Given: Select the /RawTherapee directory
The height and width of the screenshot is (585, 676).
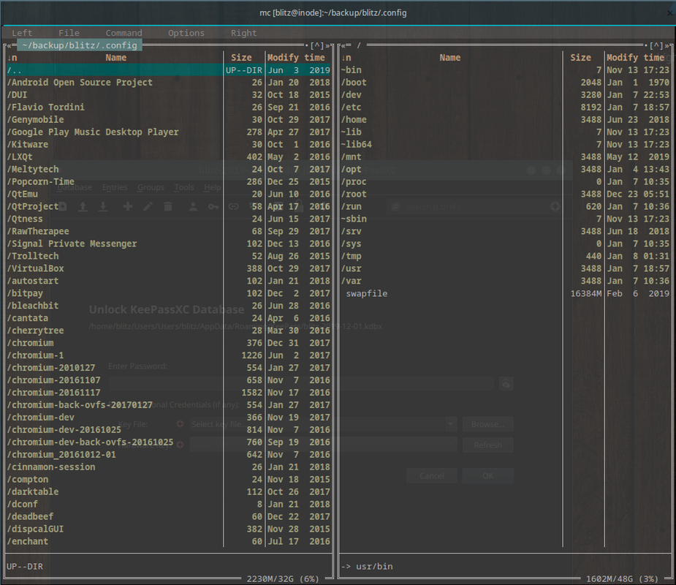Looking at the screenshot, I should tap(169, 231).
